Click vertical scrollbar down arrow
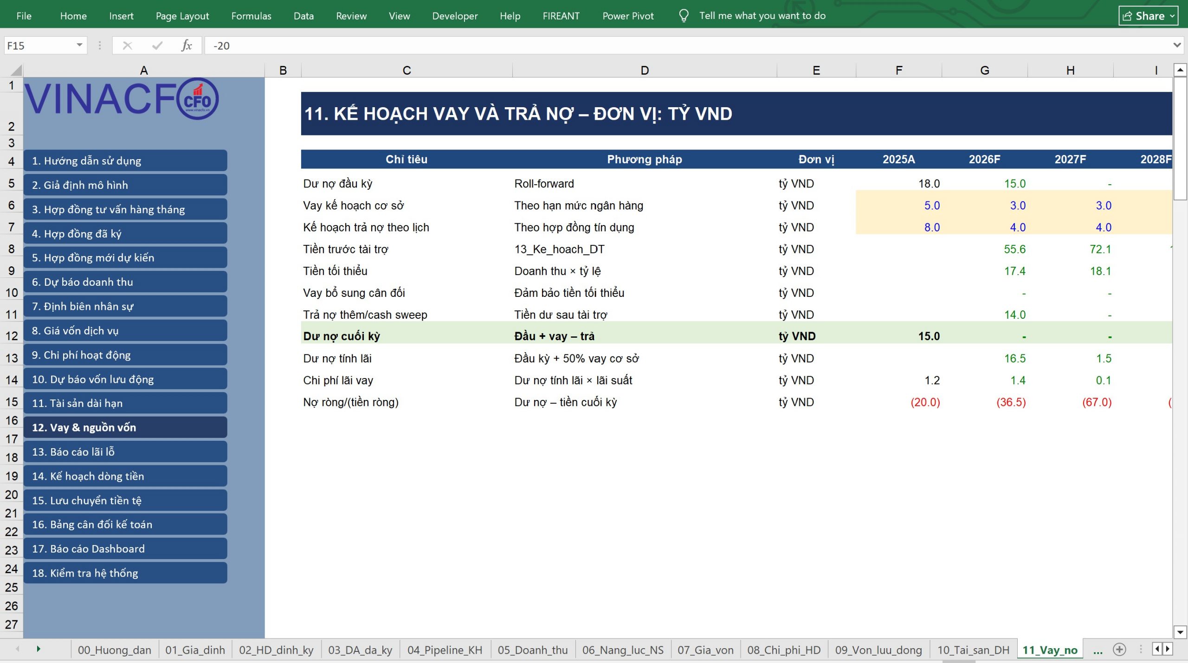Viewport: 1188px width, 663px height. [x=1180, y=632]
